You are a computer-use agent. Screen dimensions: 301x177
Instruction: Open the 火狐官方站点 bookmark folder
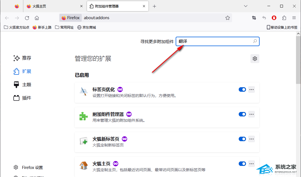tap(16, 27)
